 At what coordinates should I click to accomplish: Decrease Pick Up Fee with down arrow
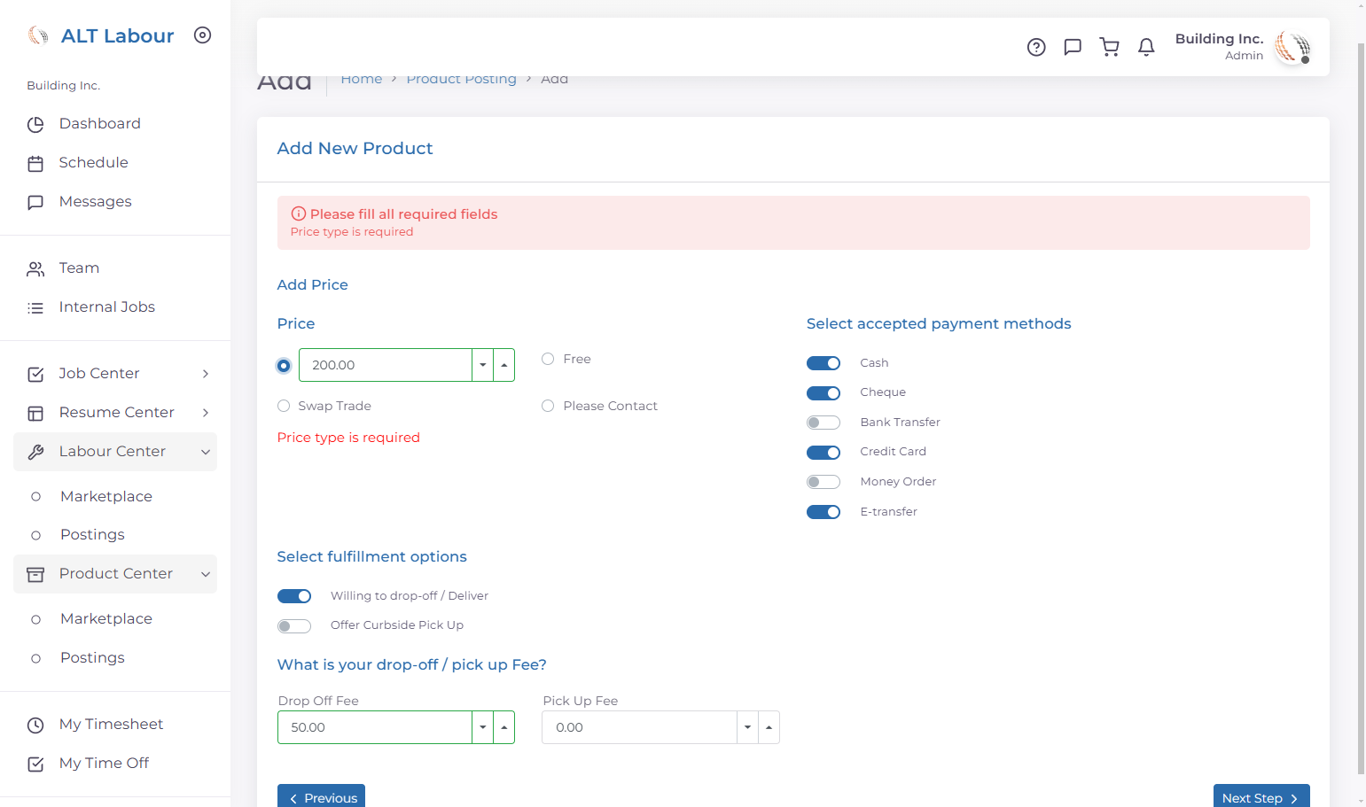tap(748, 727)
